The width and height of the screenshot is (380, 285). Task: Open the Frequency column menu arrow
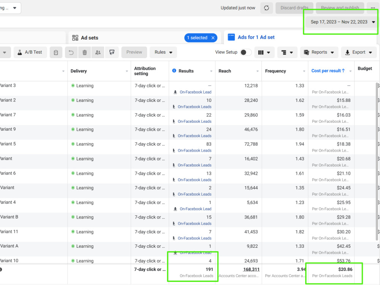[304, 71]
